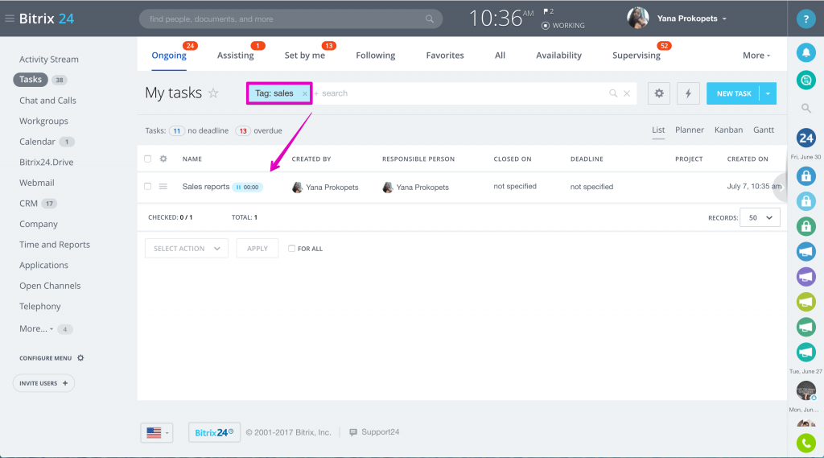The width and height of the screenshot is (824, 458).
Task: Select all tasks with header checkbox
Action: [x=148, y=159]
